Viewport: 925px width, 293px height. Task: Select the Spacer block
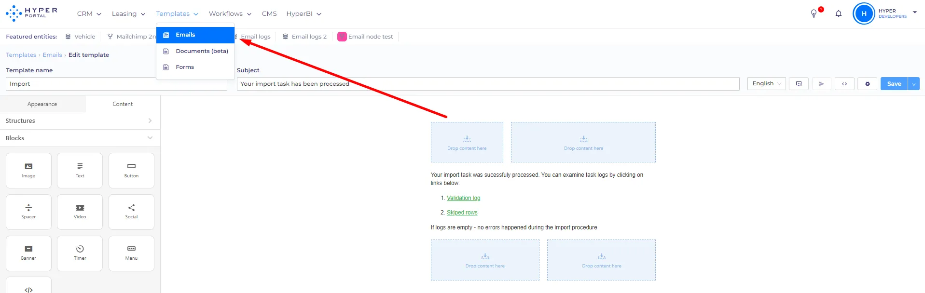click(x=28, y=212)
